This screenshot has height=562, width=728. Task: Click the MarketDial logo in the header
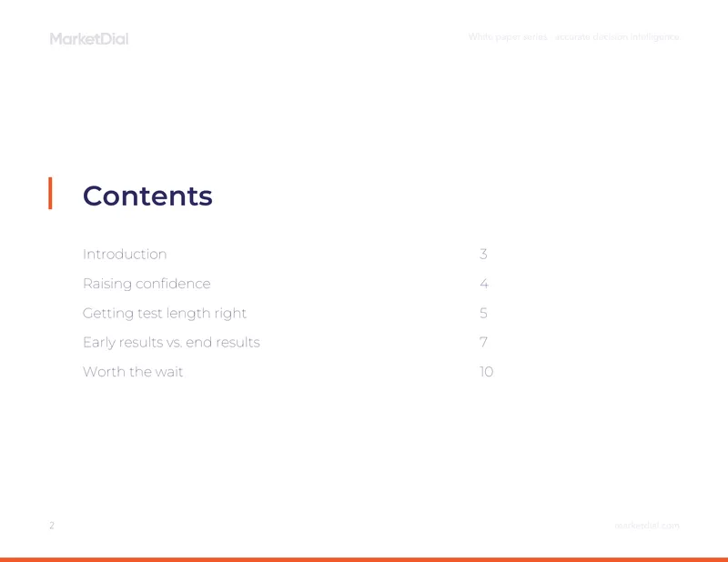89,38
